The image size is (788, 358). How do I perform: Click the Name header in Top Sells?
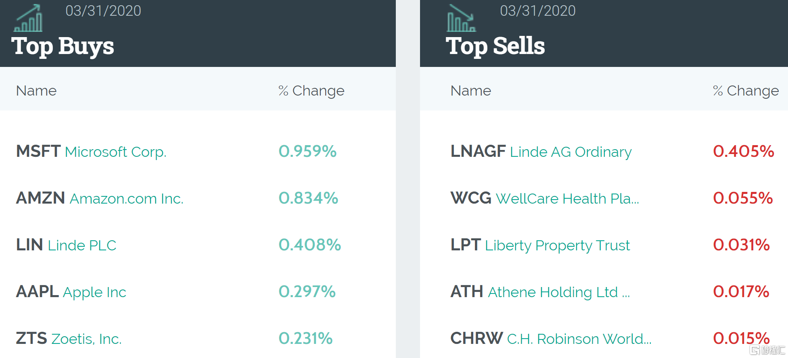point(470,91)
